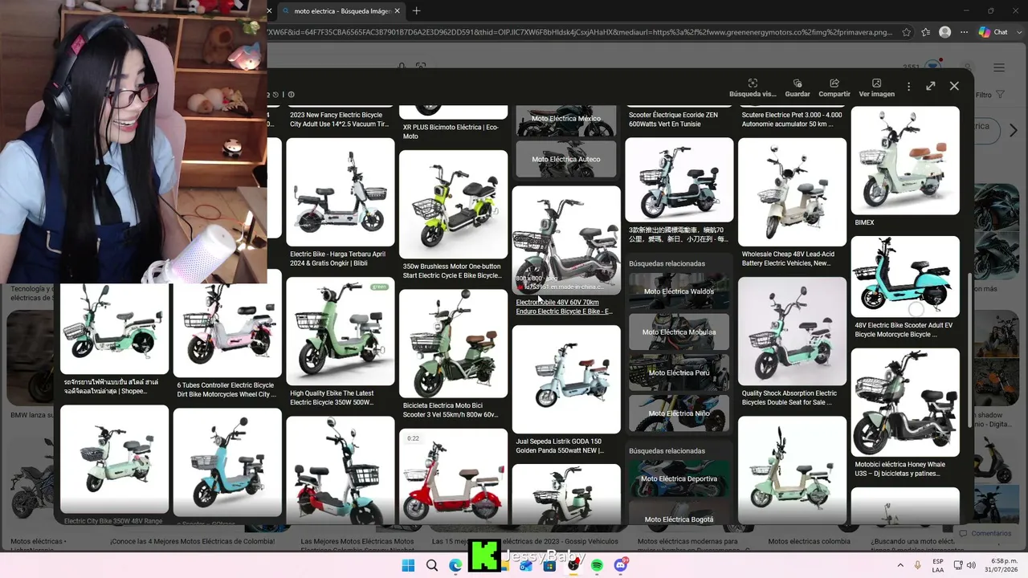Open browser profile avatar
This screenshot has height=578, width=1028.
(945, 32)
